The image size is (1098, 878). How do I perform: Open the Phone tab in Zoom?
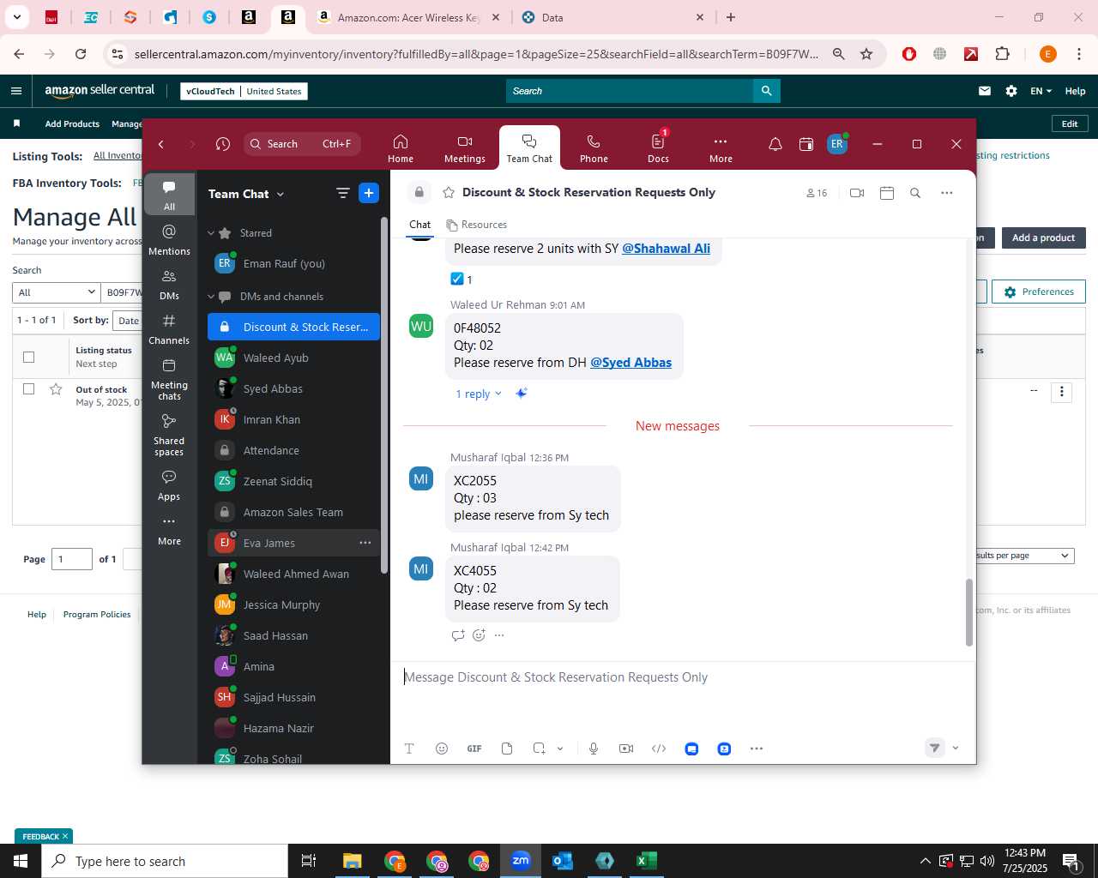click(x=594, y=148)
